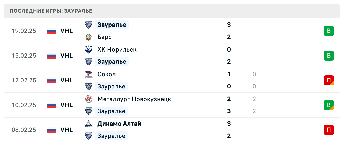Screen dimensions: 344x147
Task: Click Сокол score of 1
Action: [229, 74]
